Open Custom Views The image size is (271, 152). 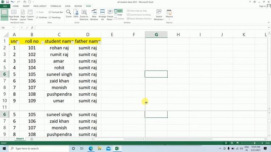(30, 15)
